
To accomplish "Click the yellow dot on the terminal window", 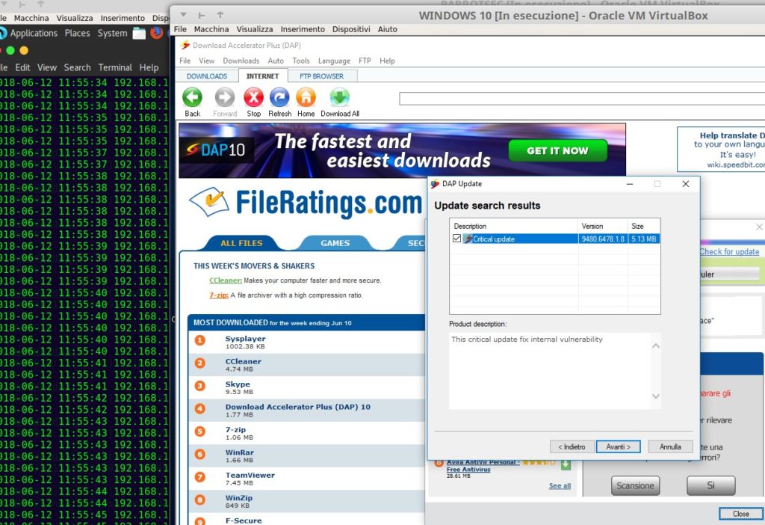I will 23,50.
